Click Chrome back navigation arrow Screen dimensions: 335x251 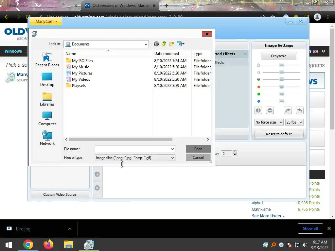coord(7,17)
